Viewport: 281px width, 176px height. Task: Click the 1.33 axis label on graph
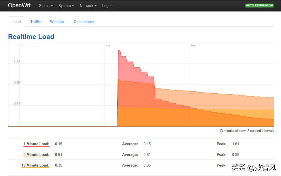pyautogui.click(x=17, y=61)
